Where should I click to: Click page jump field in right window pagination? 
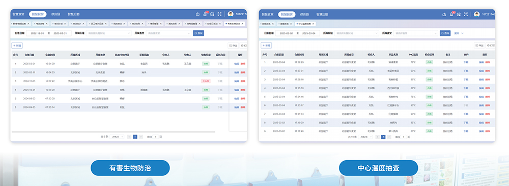click(x=404, y=137)
